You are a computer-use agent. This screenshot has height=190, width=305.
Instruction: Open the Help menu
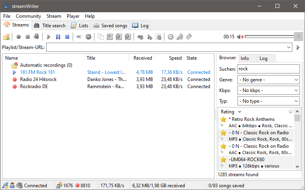pyautogui.click(x=90, y=16)
